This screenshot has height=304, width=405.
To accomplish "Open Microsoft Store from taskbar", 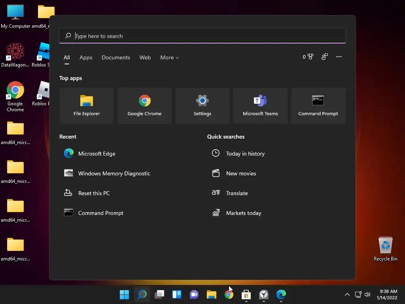I will coord(246,294).
